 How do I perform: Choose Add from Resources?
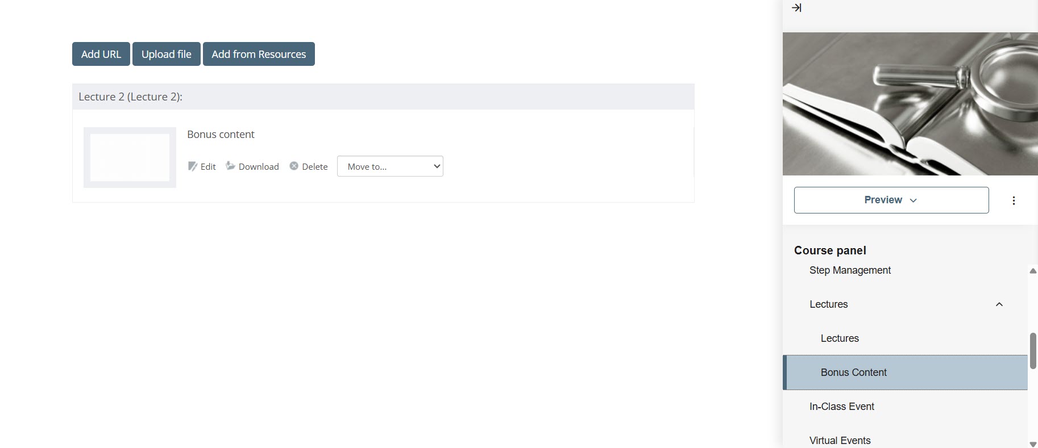pyautogui.click(x=259, y=54)
